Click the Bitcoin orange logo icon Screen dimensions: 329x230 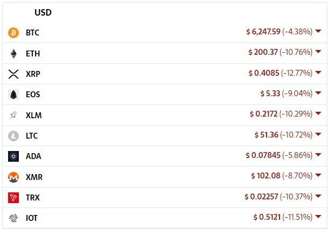click(13, 33)
